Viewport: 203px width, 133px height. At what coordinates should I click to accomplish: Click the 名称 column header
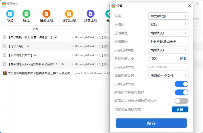tap(36, 29)
